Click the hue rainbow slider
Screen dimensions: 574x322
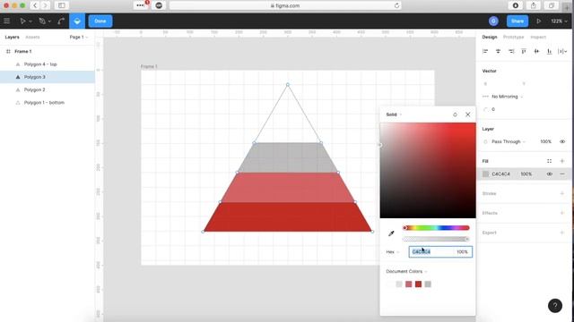pos(436,228)
